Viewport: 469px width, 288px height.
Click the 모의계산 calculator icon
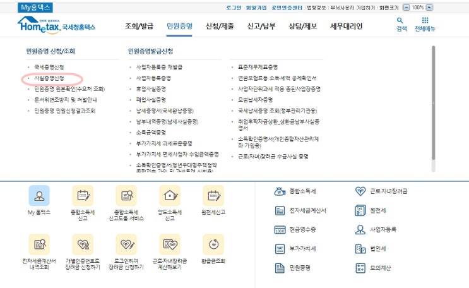tap(360, 268)
